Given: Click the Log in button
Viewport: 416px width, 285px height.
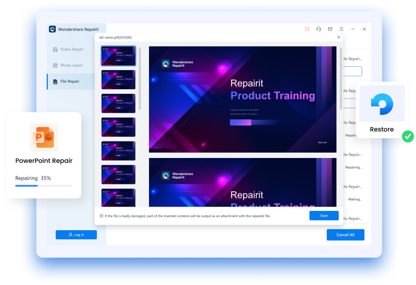Looking at the screenshot, I should click(76, 235).
